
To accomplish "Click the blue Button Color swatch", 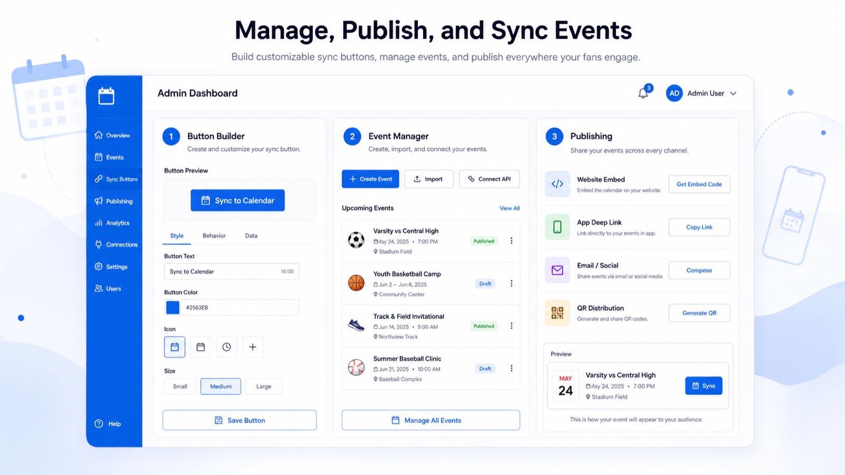I will (x=173, y=307).
